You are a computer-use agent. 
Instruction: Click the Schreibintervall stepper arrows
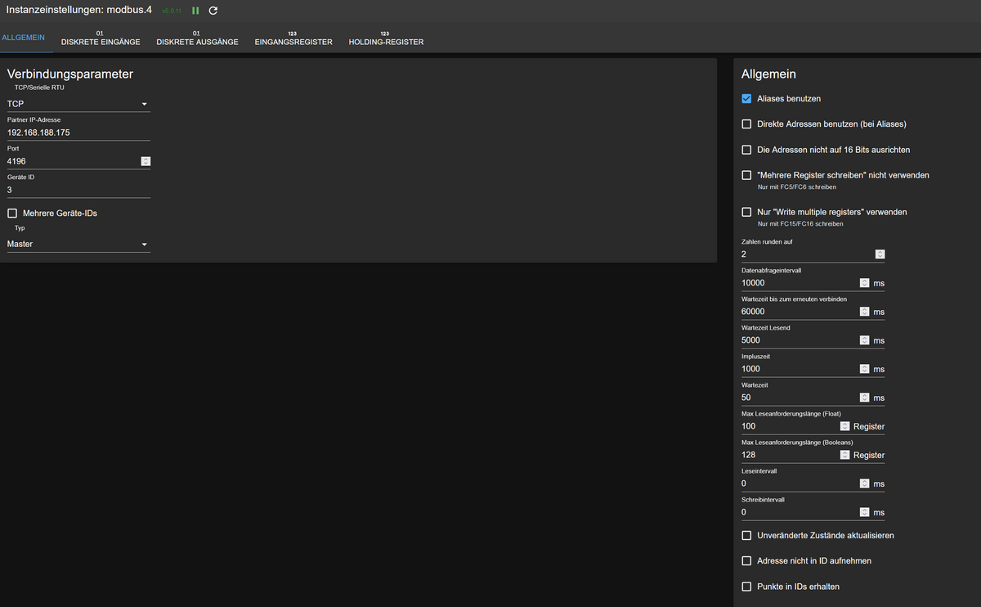pos(864,512)
